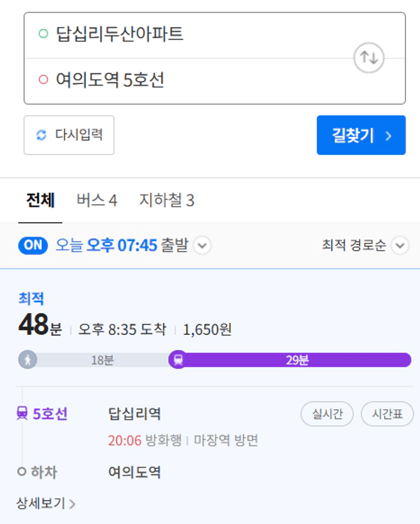Click the walking figure icon on route bar

[x=28, y=360]
